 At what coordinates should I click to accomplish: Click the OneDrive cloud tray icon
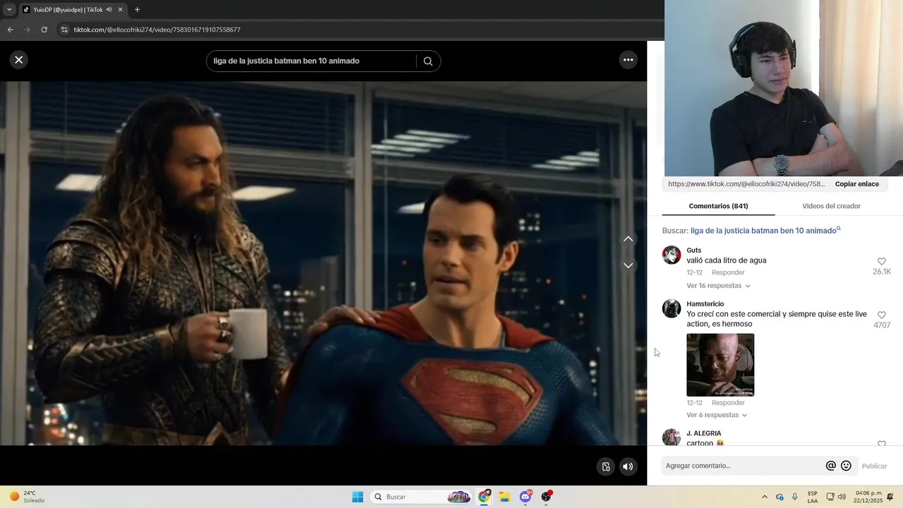pyautogui.click(x=780, y=497)
